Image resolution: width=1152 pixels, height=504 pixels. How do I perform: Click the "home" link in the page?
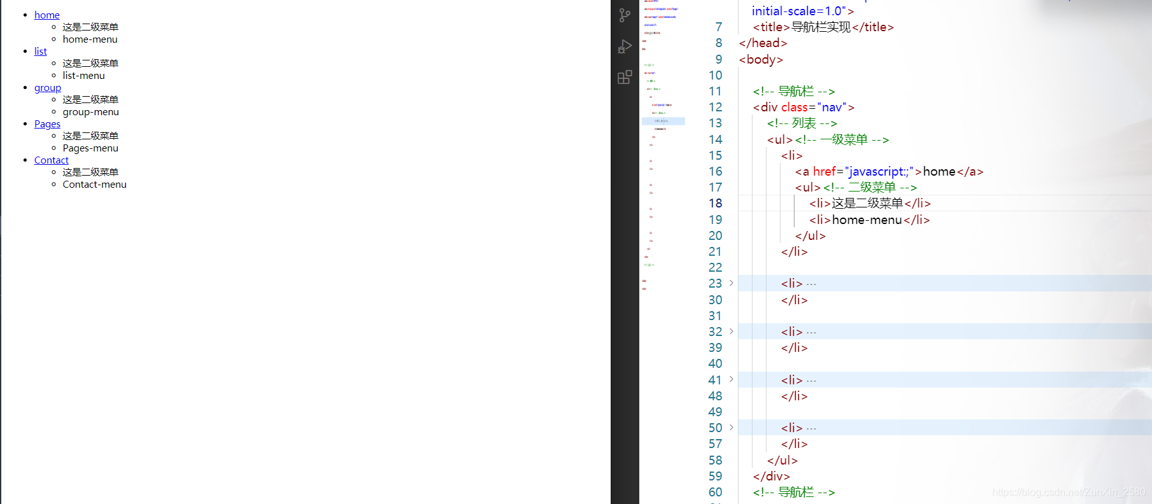47,15
